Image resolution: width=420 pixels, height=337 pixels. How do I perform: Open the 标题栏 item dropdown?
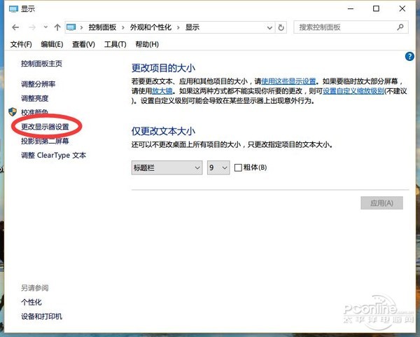coord(167,168)
